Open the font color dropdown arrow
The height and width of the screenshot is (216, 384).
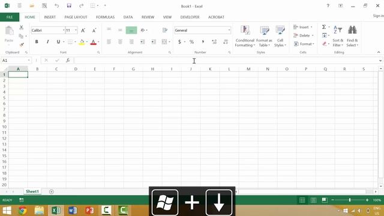(98, 42)
